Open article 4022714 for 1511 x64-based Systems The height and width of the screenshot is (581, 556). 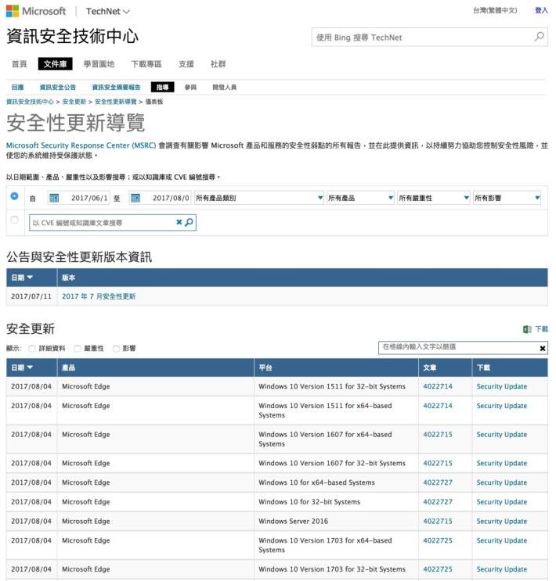[438, 405]
